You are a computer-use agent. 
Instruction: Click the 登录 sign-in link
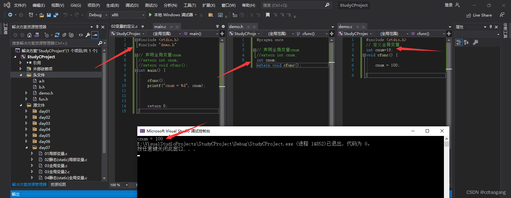(449, 5)
